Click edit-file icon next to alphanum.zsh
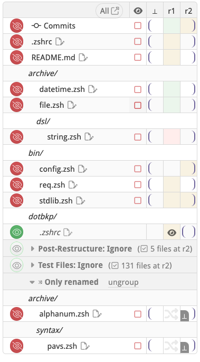The height and width of the screenshot is (362, 200). [x=97, y=314]
